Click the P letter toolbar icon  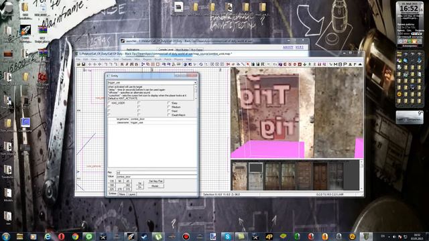point(345,64)
